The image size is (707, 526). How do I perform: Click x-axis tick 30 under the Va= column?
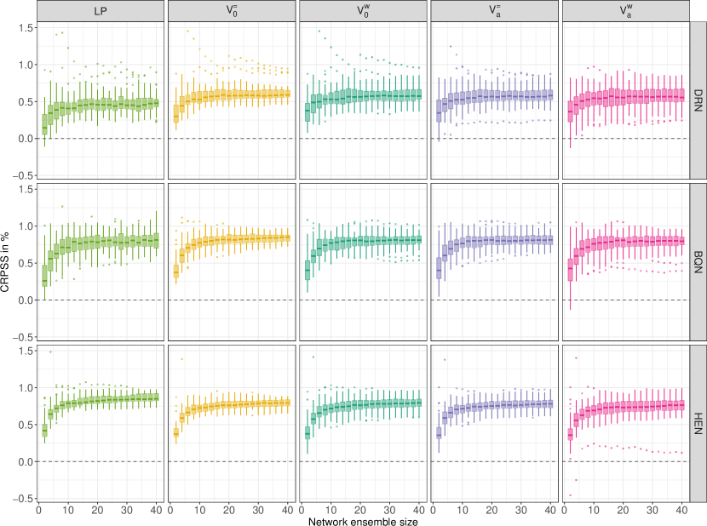pyautogui.click(x=520, y=510)
